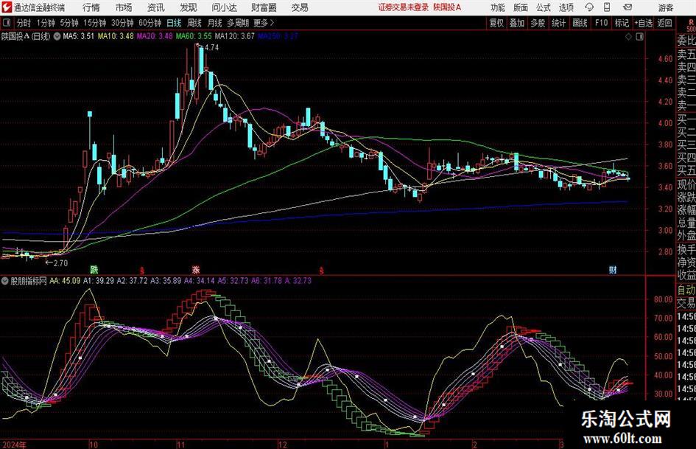
Task: Expand indicator dropdown beside 股朋指标网
Action: tap(5, 280)
